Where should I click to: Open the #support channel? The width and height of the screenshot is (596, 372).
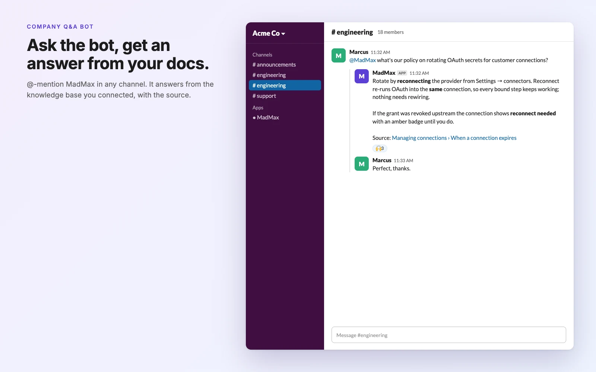pyautogui.click(x=285, y=96)
